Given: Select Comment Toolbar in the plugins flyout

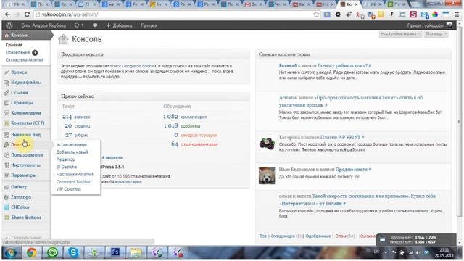Looking at the screenshot, I should (x=73, y=182).
